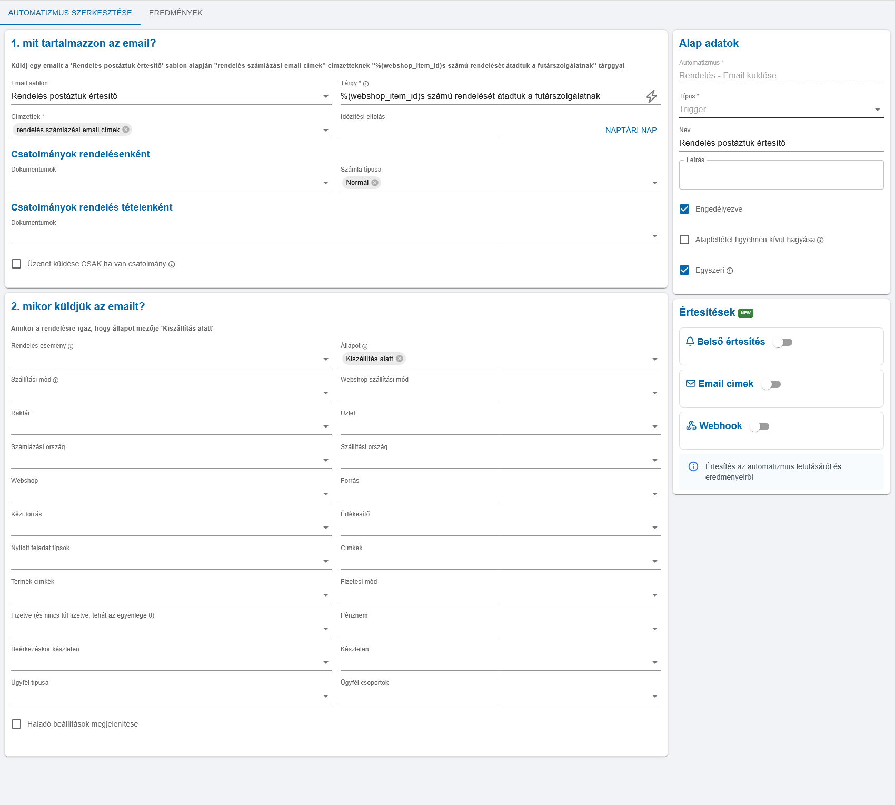The height and width of the screenshot is (805, 895).
Task: Check 'Alapfeltétel figyelmen kívül hagyása' checkbox
Action: coord(684,240)
